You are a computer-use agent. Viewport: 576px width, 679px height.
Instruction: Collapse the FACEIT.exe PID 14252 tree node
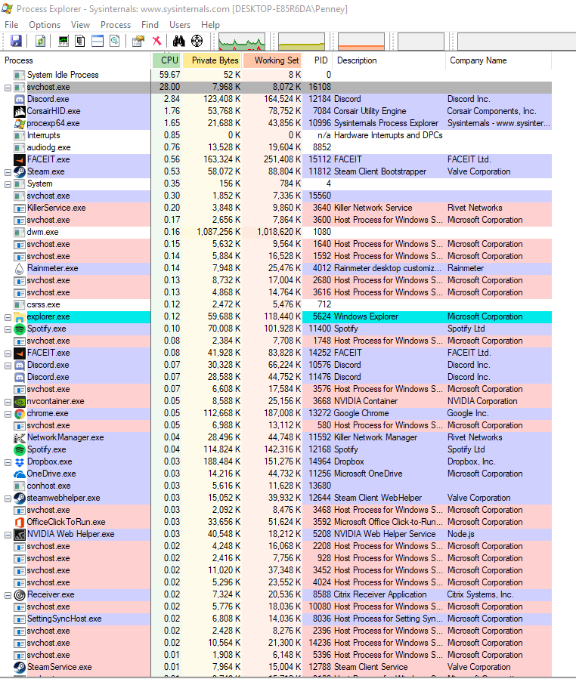(8, 353)
